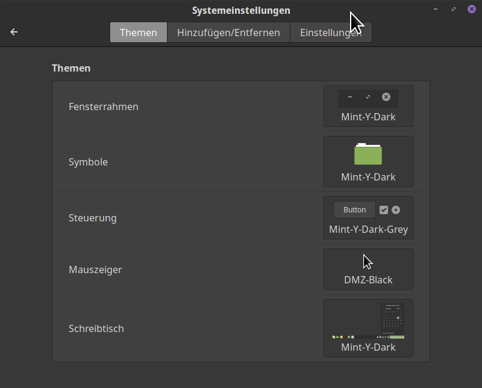The image size is (482, 388).
Task: Choose a Steuerung theme via Mint-Y-Dark-Grey button
Action: pos(368,218)
